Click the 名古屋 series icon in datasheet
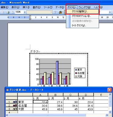Image resolution: width=113 pixels, height=117 pixels. pos(15,105)
